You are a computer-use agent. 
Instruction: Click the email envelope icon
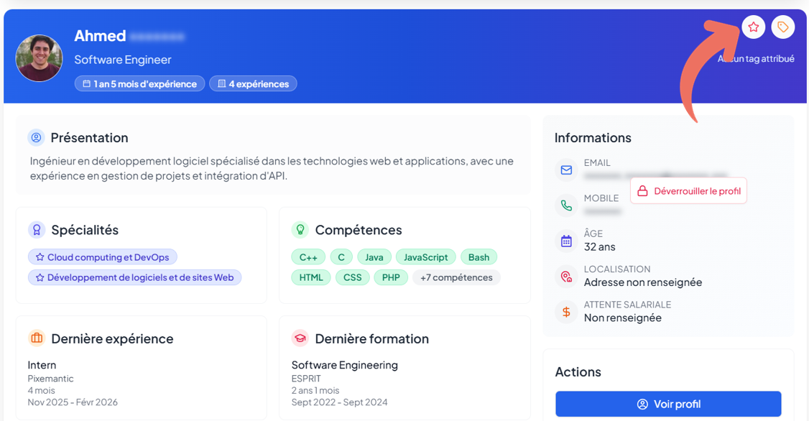566,170
